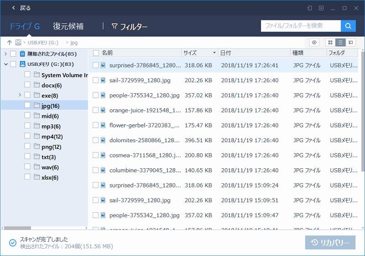This screenshot has width=365, height=256.
Task: Switch to large icons thumbnail view
Action: [x=329, y=43]
